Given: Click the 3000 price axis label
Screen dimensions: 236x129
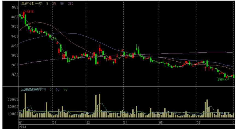Looking at the screenshot, I should [x=15, y=56].
